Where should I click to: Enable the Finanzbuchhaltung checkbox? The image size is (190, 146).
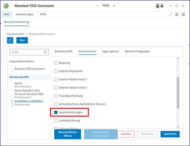point(56,96)
